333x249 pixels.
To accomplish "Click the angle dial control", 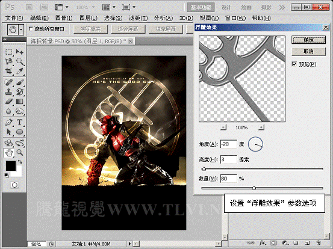I will pyautogui.click(x=255, y=144).
